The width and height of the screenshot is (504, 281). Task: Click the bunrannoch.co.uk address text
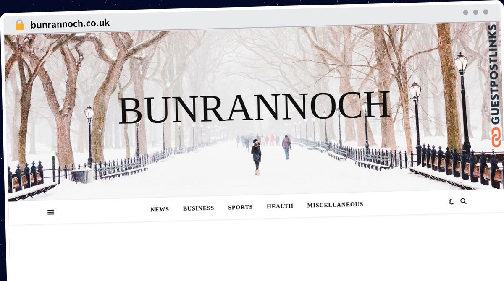point(70,23)
